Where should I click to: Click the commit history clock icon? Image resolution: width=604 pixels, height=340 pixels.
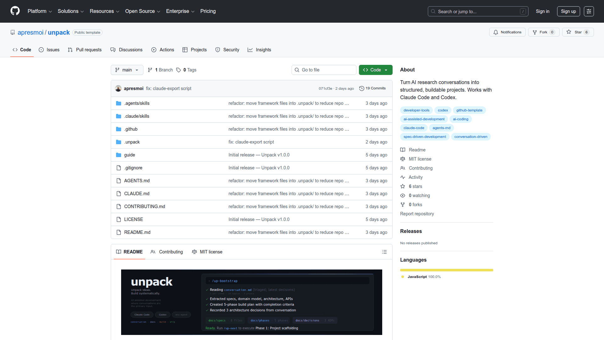[x=362, y=88]
